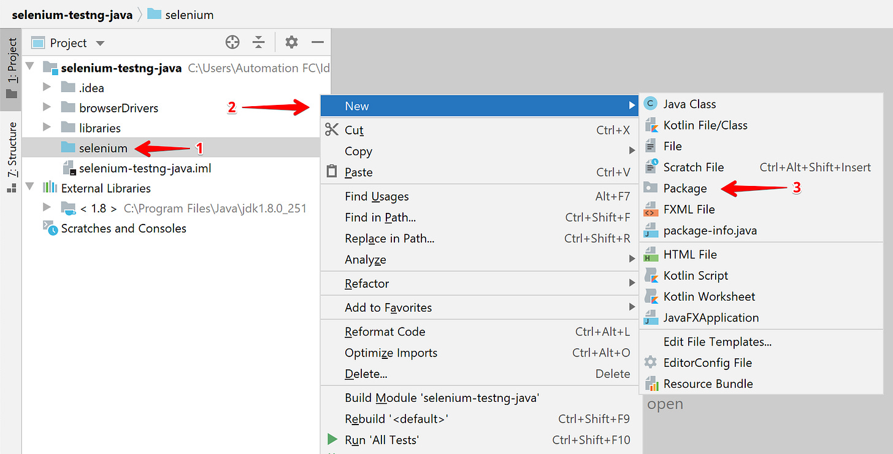The width and height of the screenshot is (893, 454).
Task: Create a new EditorConfig File
Action: coord(761,363)
